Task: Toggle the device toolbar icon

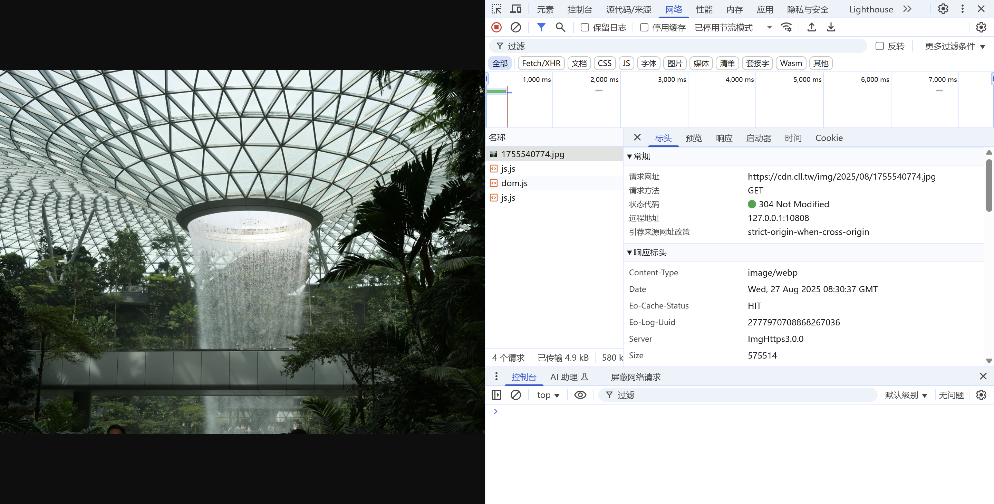Action: coord(516,9)
